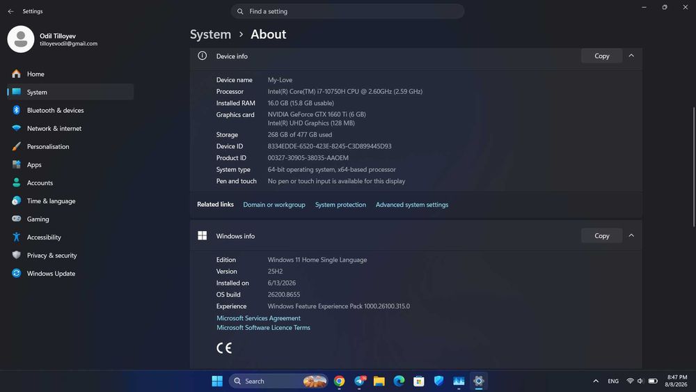Click the NVIDIA GeForce GTX 1660 Ti text
This screenshot has height=392, width=696.
(x=317, y=114)
